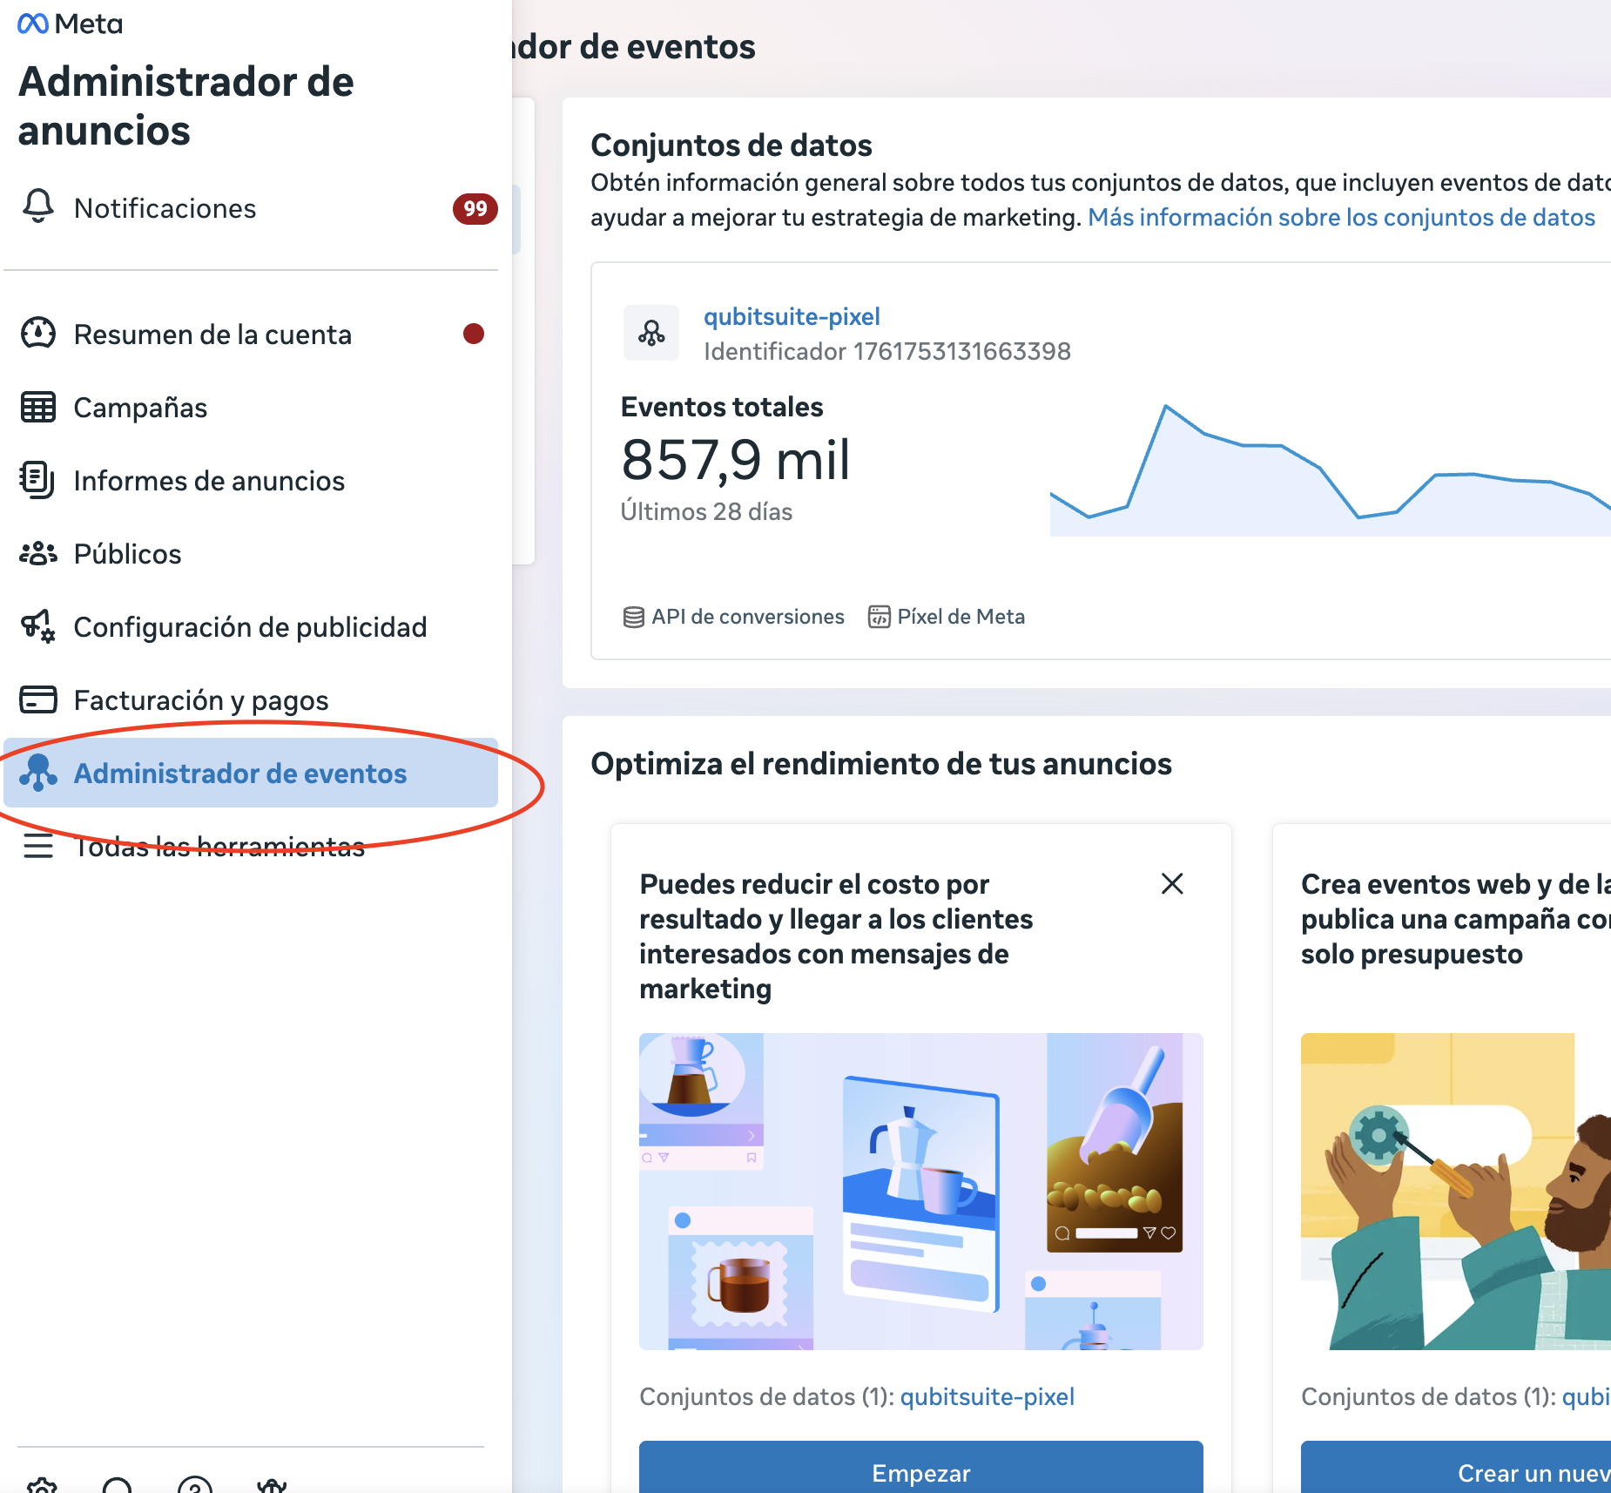Click the Resumen de la cuenta gauge icon
This screenshot has width=1611, height=1493.
pyautogui.click(x=38, y=334)
